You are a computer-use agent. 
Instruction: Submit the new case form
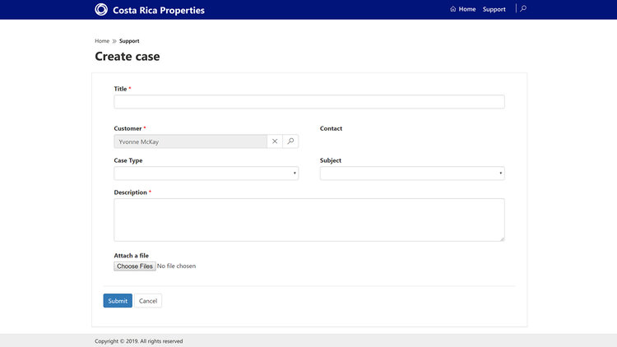pyautogui.click(x=118, y=301)
